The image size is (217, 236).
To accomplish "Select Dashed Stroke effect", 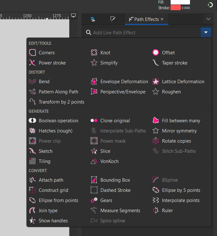I will (x=111, y=190).
